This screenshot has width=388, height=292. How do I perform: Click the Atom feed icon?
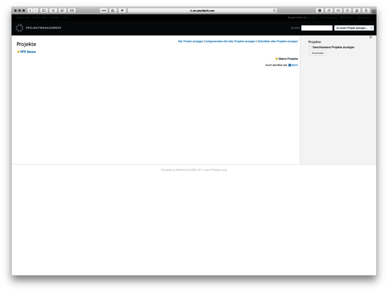click(290, 65)
